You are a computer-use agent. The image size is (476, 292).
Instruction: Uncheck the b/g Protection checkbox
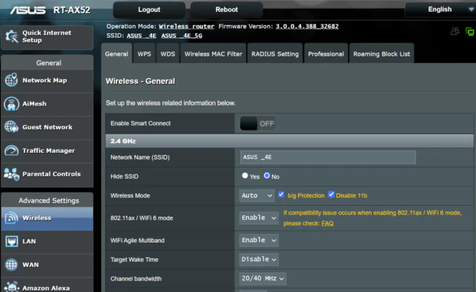[x=282, y=195]
